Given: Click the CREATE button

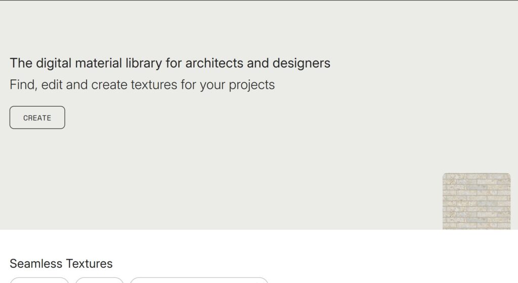Looking at the screenshot, I should (37, 118).
